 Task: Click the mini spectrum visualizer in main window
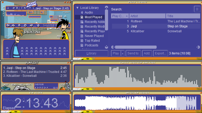click(16, 14)
